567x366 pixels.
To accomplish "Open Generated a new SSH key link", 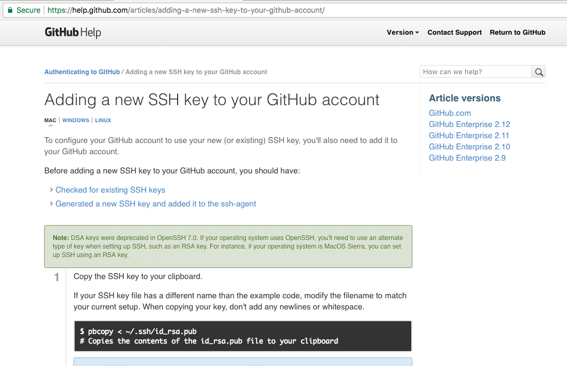I will coord(156,204).
